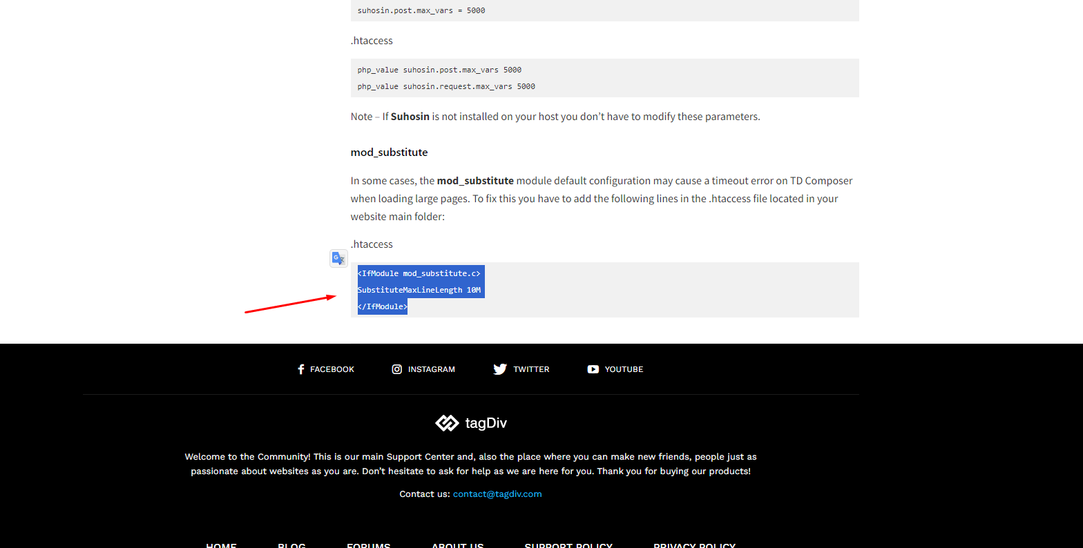Click the mod_substitute section heading
This screenshot has width=1083, height=548.
389,153
